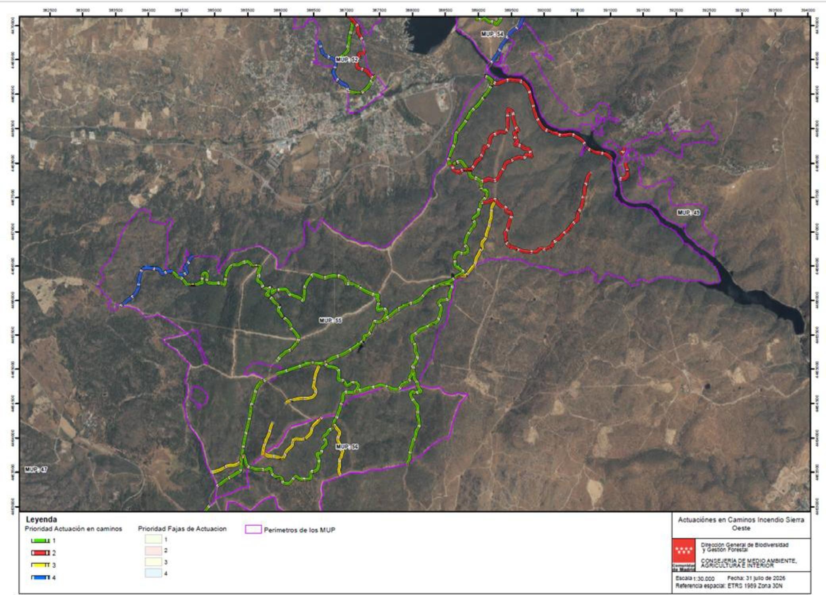
Task: Click the green priority 1 road legend symbol
Action: pyautogui.click(x=40, y=541)
